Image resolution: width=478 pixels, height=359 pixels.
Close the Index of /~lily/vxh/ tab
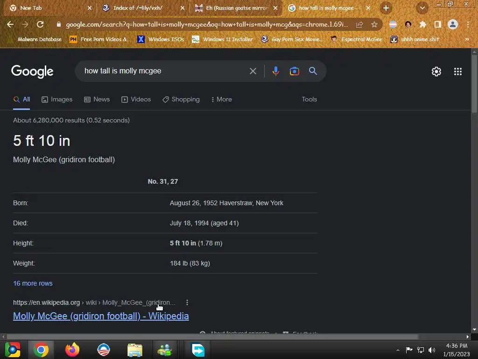coord(183,8)
